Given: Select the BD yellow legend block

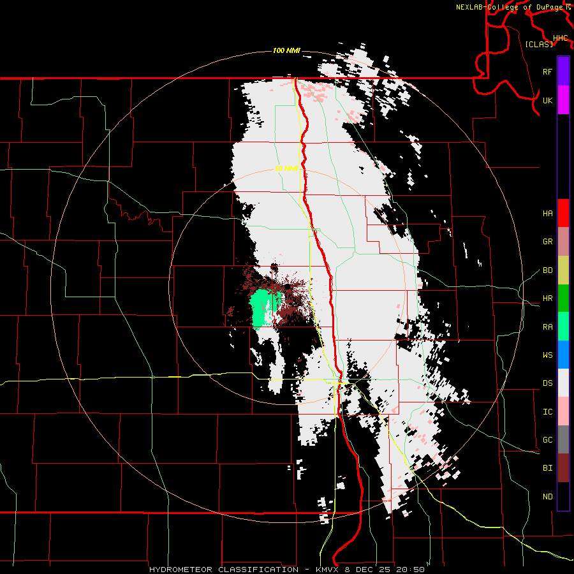Looking at the screenshot, I should (x=563, y=270).
